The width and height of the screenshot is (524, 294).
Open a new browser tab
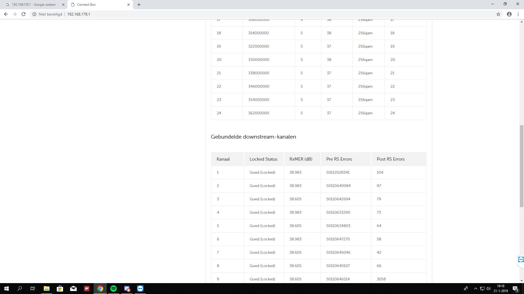tap(139, 5)
